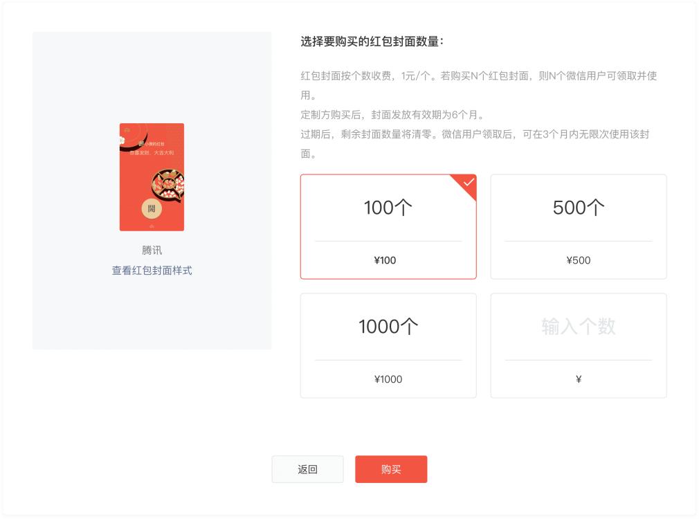Click the ¥500 price label
699x519 pixels.
[578, 260]
